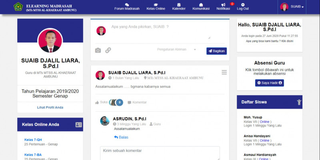
Task: Click the Kirim sebuah komentar field
Action: click(x=160, y=153)
